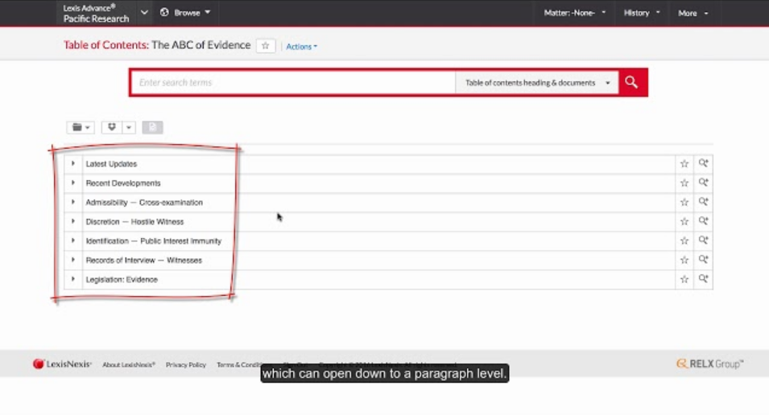Add Admissibility — Cross-examination to search
The image size is (769, 415).
(x=703, y=201)
